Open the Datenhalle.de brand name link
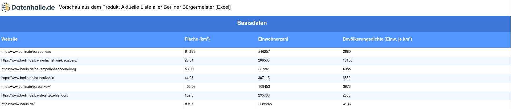Image resolution: width=511 pixels, height=109 pixels. point(33,7)
